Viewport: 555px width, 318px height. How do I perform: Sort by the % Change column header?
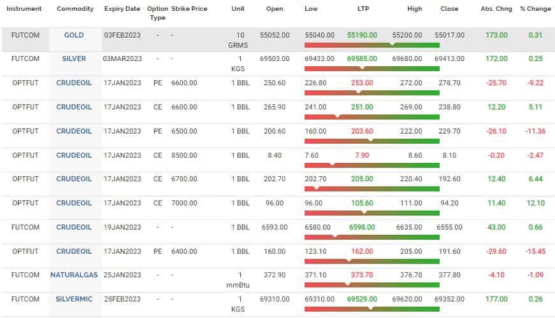(535, 8)
